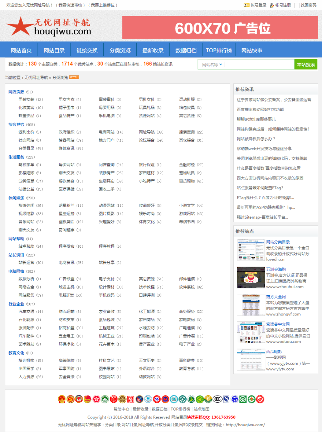Open the TOP排行榜 menu
The image size is (322, 432).
219,49
